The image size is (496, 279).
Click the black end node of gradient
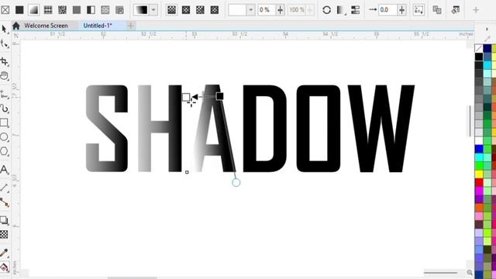pyautogui.click(x=219, y=96)
